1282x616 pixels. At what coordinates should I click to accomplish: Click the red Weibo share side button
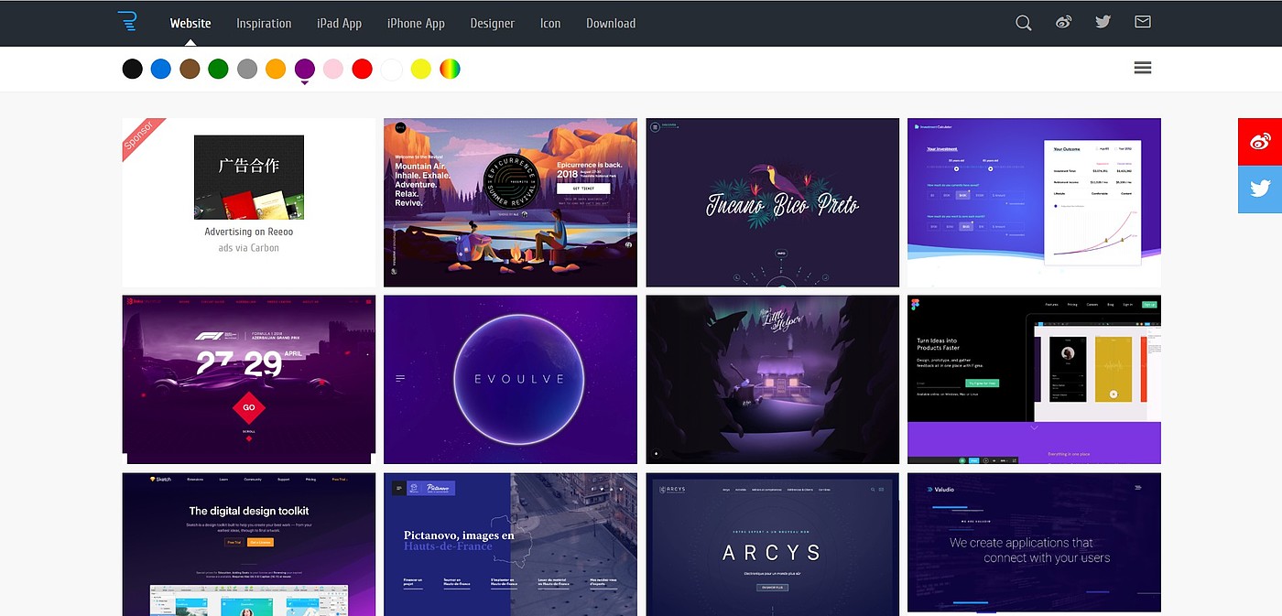pos(1260,142)
